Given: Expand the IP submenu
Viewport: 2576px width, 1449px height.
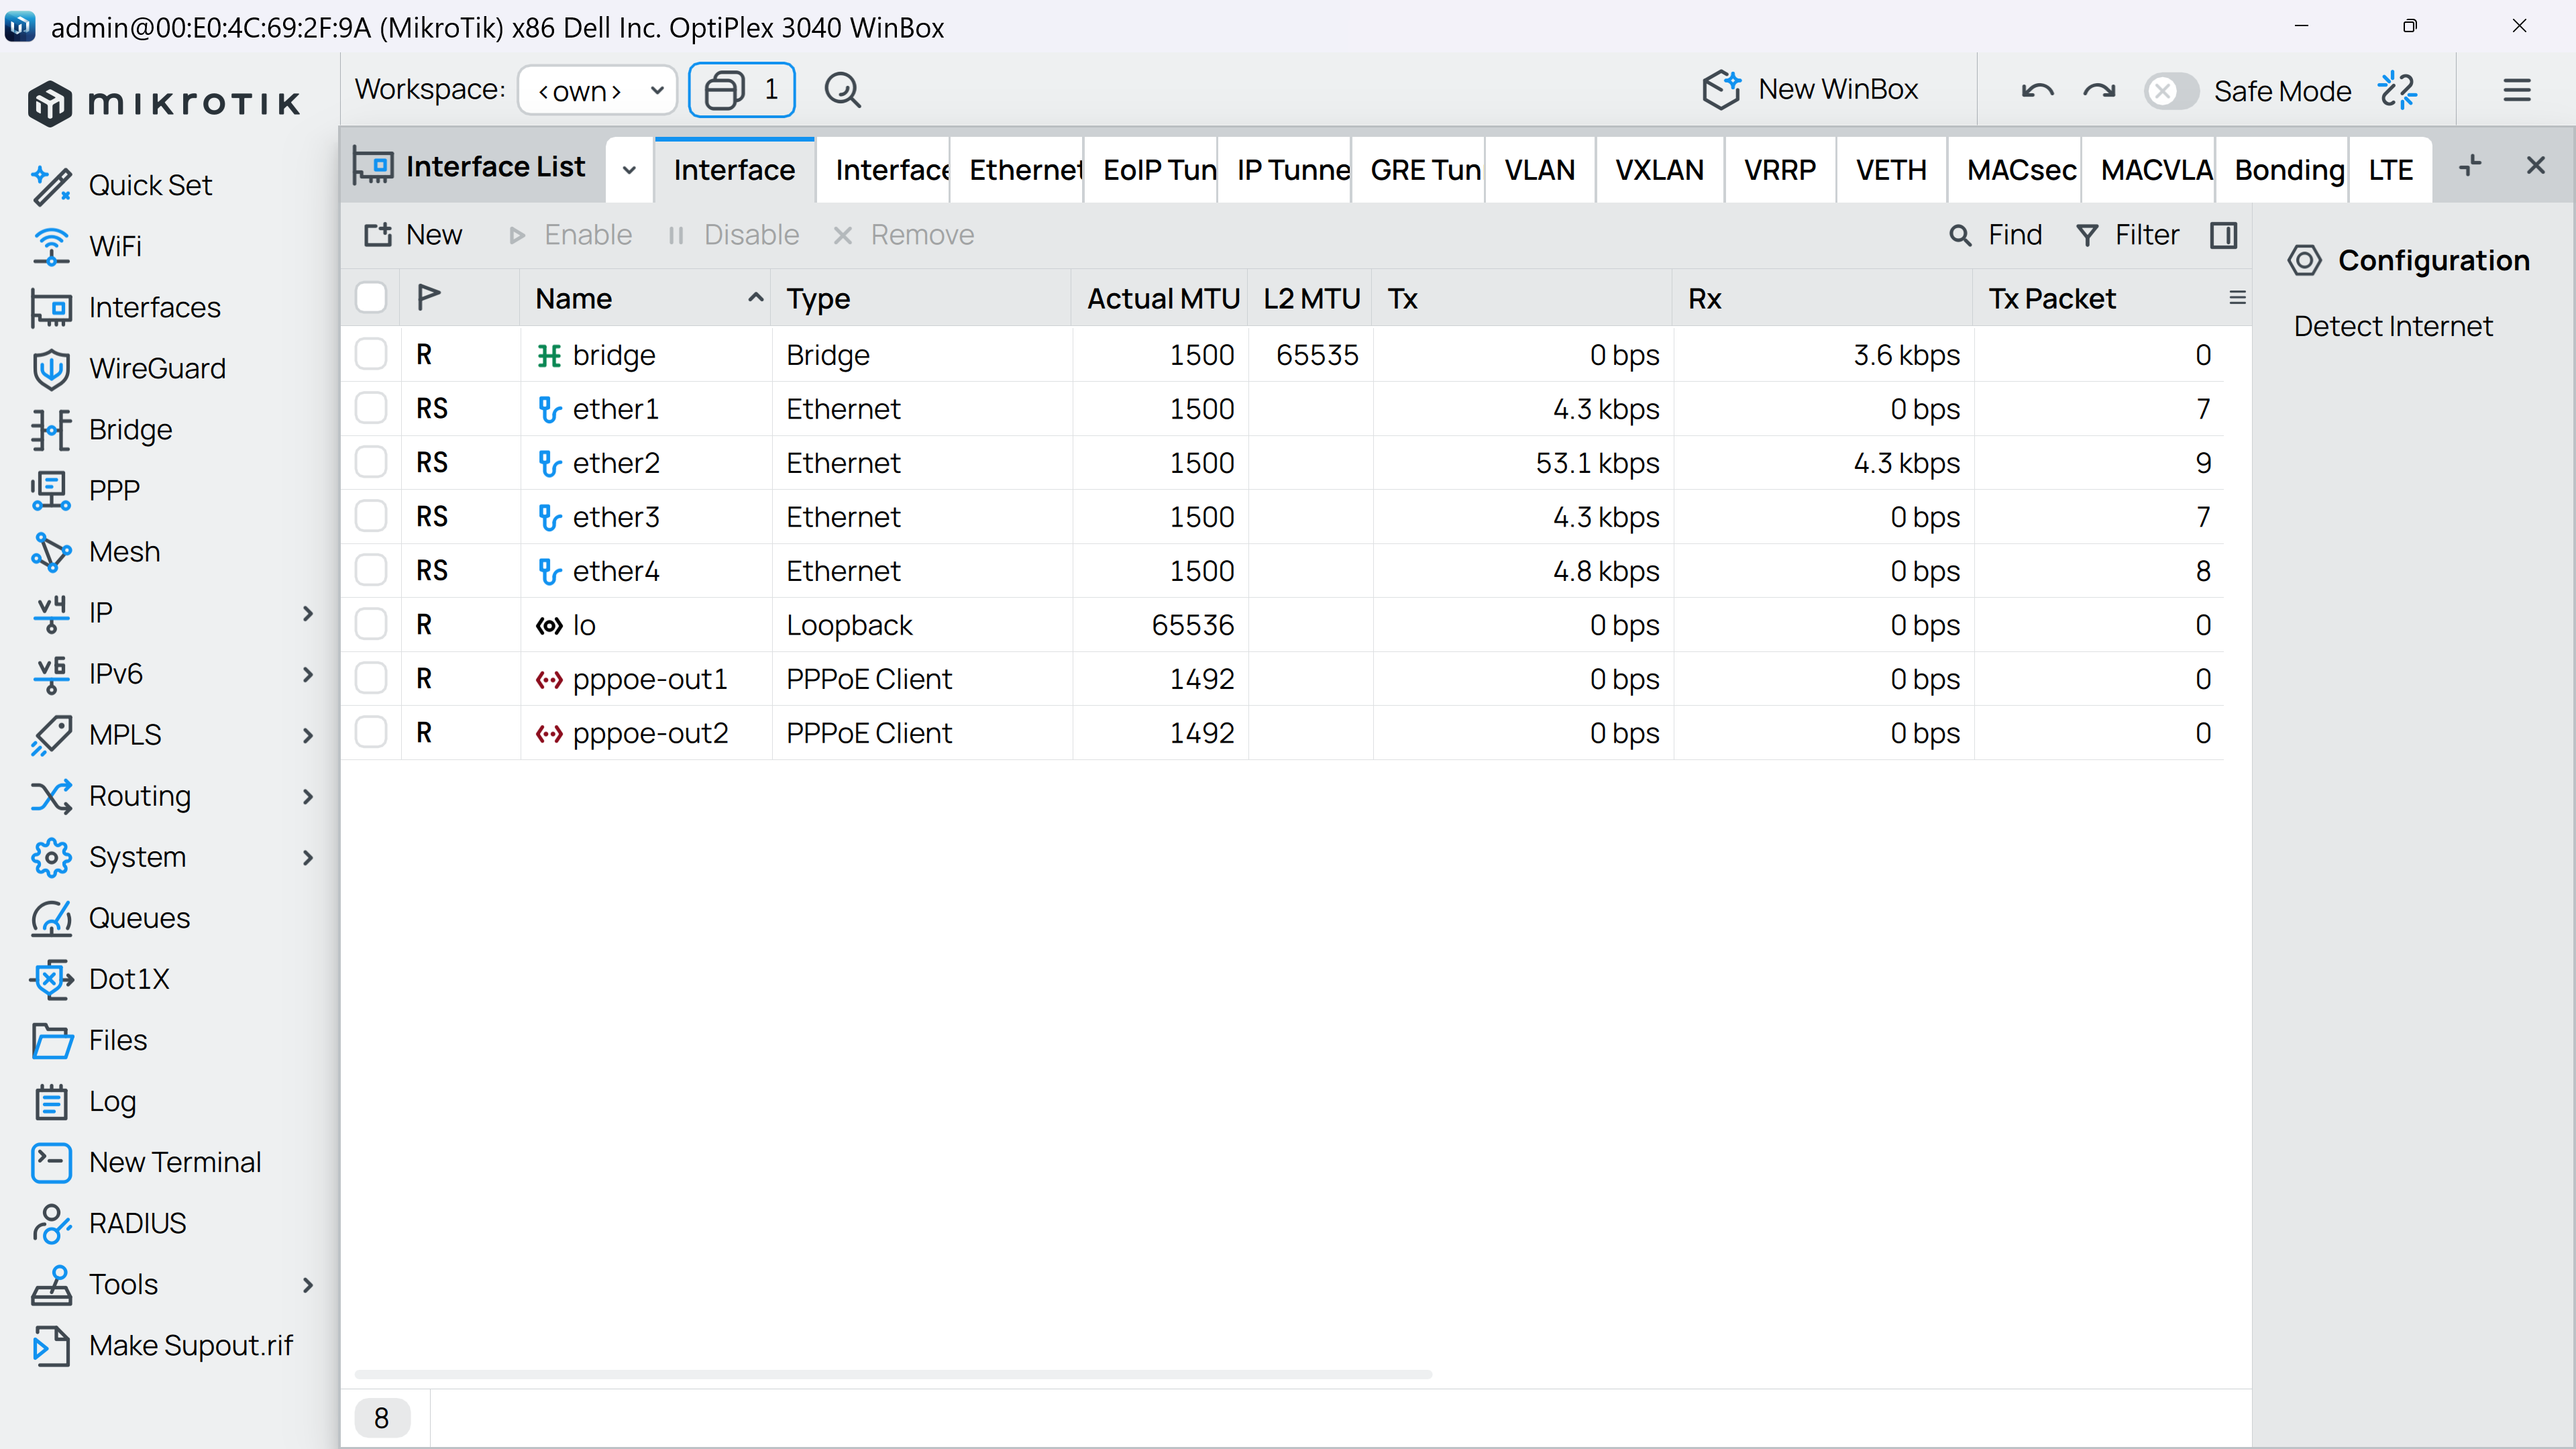Looking at the screenshot, I should click(x=307, y=613).
